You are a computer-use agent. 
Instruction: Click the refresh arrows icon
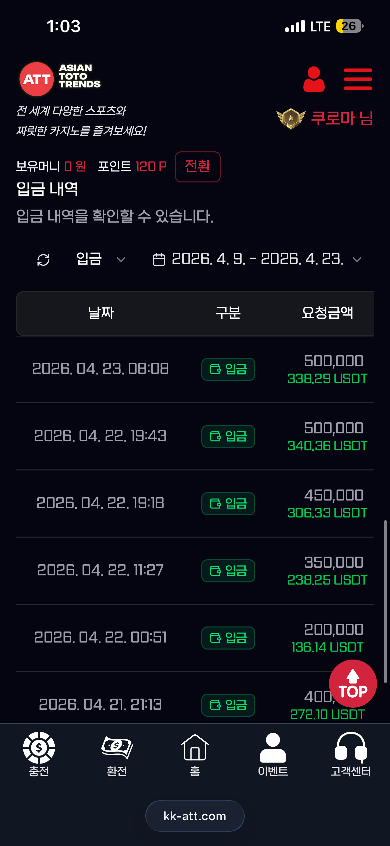(43, 260)
